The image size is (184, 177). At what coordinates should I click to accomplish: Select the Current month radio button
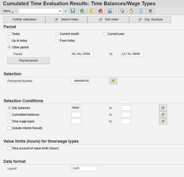pos(57,34)
